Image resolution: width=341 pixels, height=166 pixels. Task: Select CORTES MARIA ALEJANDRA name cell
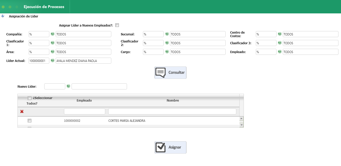[x=127, y=121]
